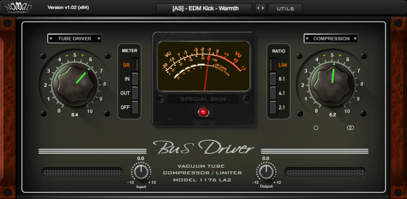
Task: Click the Nomad Factory logo
Action: (x=18, y=8)
